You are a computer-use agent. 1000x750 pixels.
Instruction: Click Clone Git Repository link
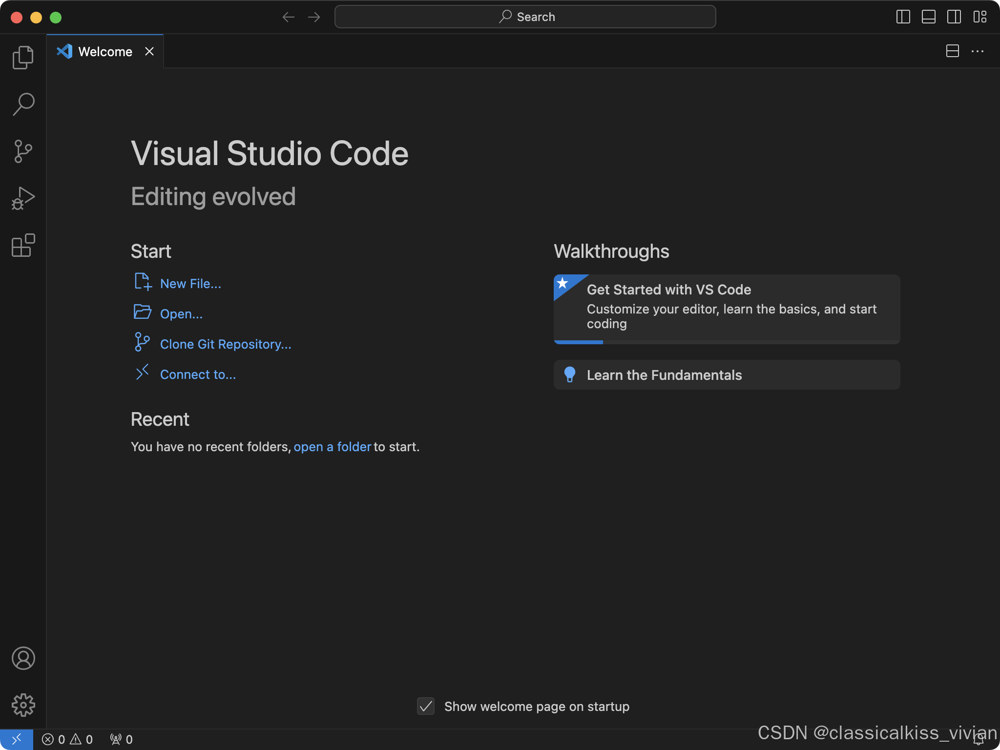(226, 344)
